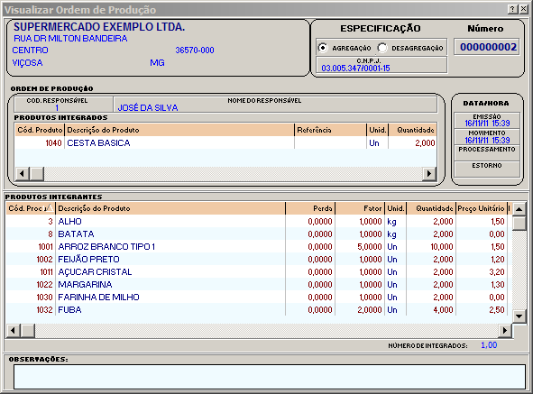Screen dimensions: 533x394
Task: Click the Cód. Responsável field
Action: [63, 105]
